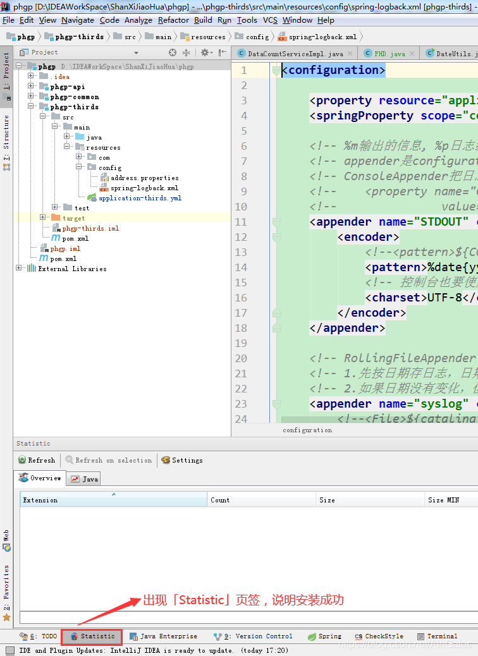Select phgp.iml file in tree
Screen dimensions: 478x656
[x=60, y=248]
